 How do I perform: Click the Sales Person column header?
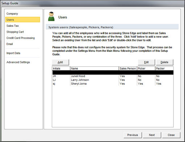[x=128, y=68]
